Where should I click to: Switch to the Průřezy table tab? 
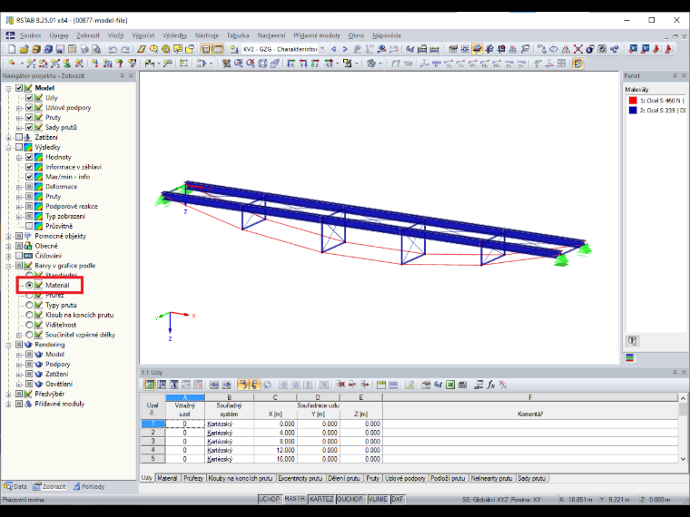click(x=193, y=478)
